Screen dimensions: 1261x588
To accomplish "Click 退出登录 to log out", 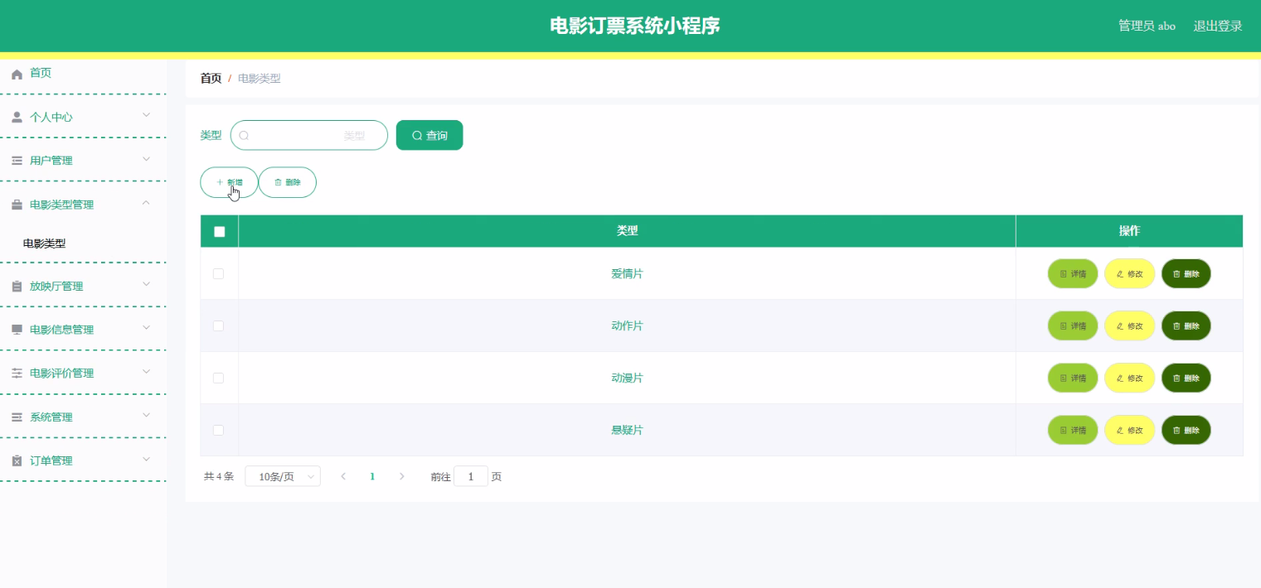I will pos(1216,26).
